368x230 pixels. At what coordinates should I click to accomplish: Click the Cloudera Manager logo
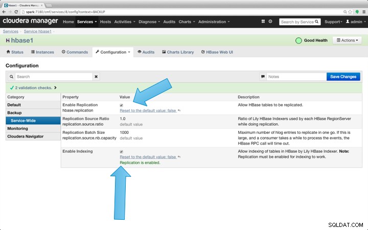tap(30, 21)
